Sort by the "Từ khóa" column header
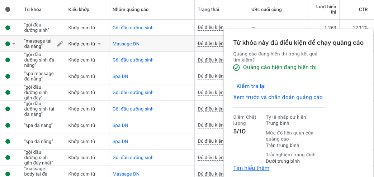374x177 pixels. (x=32, y=10)
